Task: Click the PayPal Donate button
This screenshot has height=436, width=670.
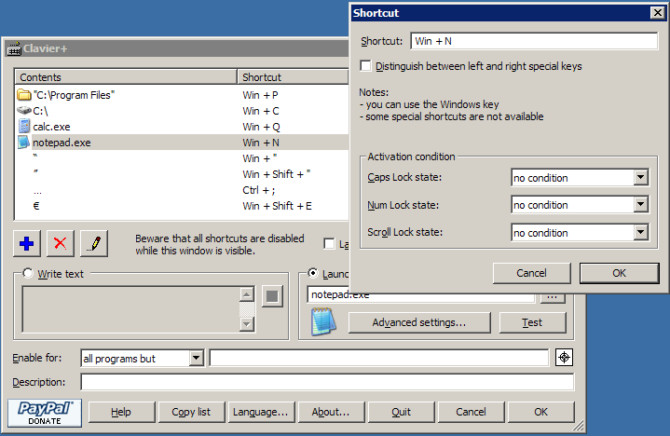Action: (x=45, y=414)
